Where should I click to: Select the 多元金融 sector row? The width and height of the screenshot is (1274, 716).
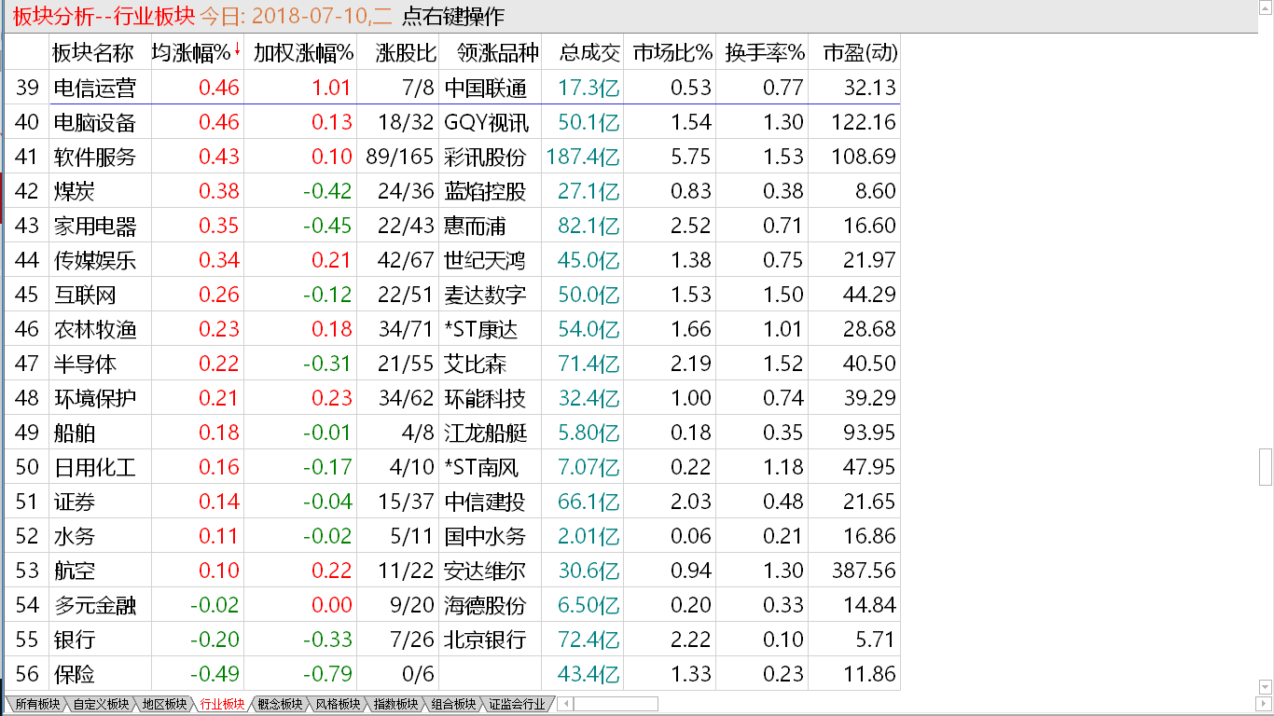pyautogui.click(x=452, y=605)
